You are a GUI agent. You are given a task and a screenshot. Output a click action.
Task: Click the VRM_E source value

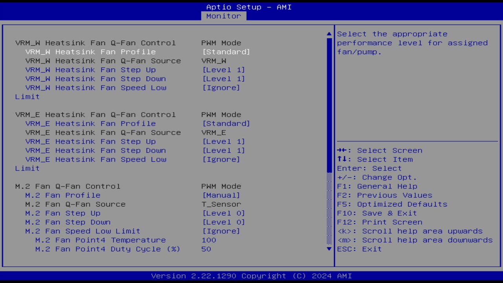click(x=213, y=133)
